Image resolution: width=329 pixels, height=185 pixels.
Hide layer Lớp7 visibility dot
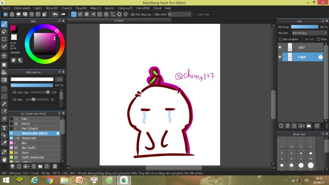click(280, 48)
